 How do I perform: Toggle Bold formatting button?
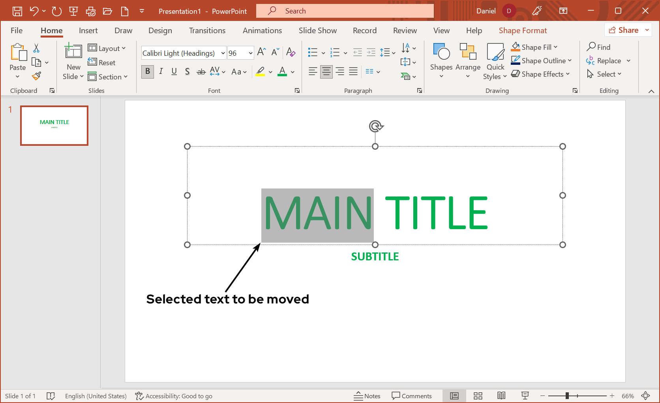pyautogui.click(x=148, y=72)
